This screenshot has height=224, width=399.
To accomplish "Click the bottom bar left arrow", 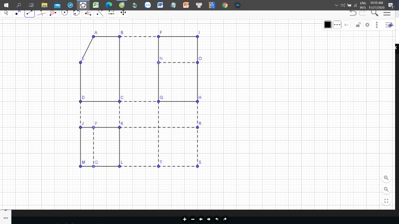I will click(201, 219).
